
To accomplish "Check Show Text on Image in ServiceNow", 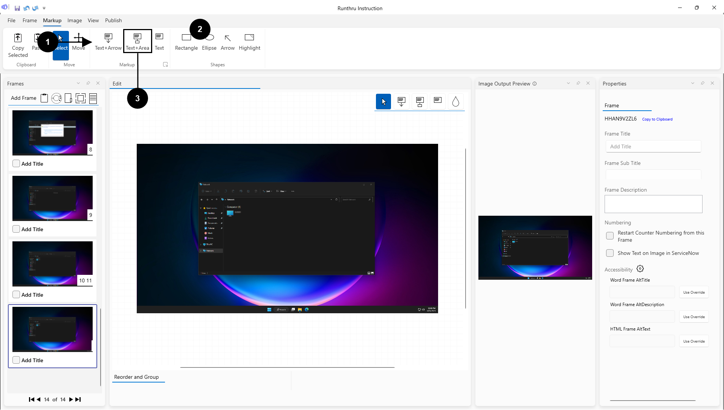I will click(609, 253).
